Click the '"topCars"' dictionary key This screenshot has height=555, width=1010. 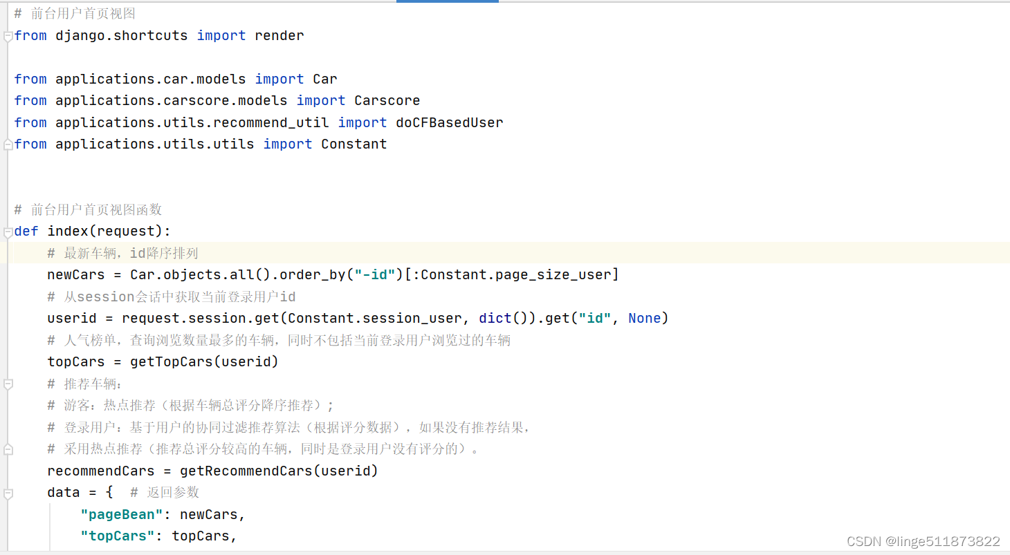[x=118, y=536]
